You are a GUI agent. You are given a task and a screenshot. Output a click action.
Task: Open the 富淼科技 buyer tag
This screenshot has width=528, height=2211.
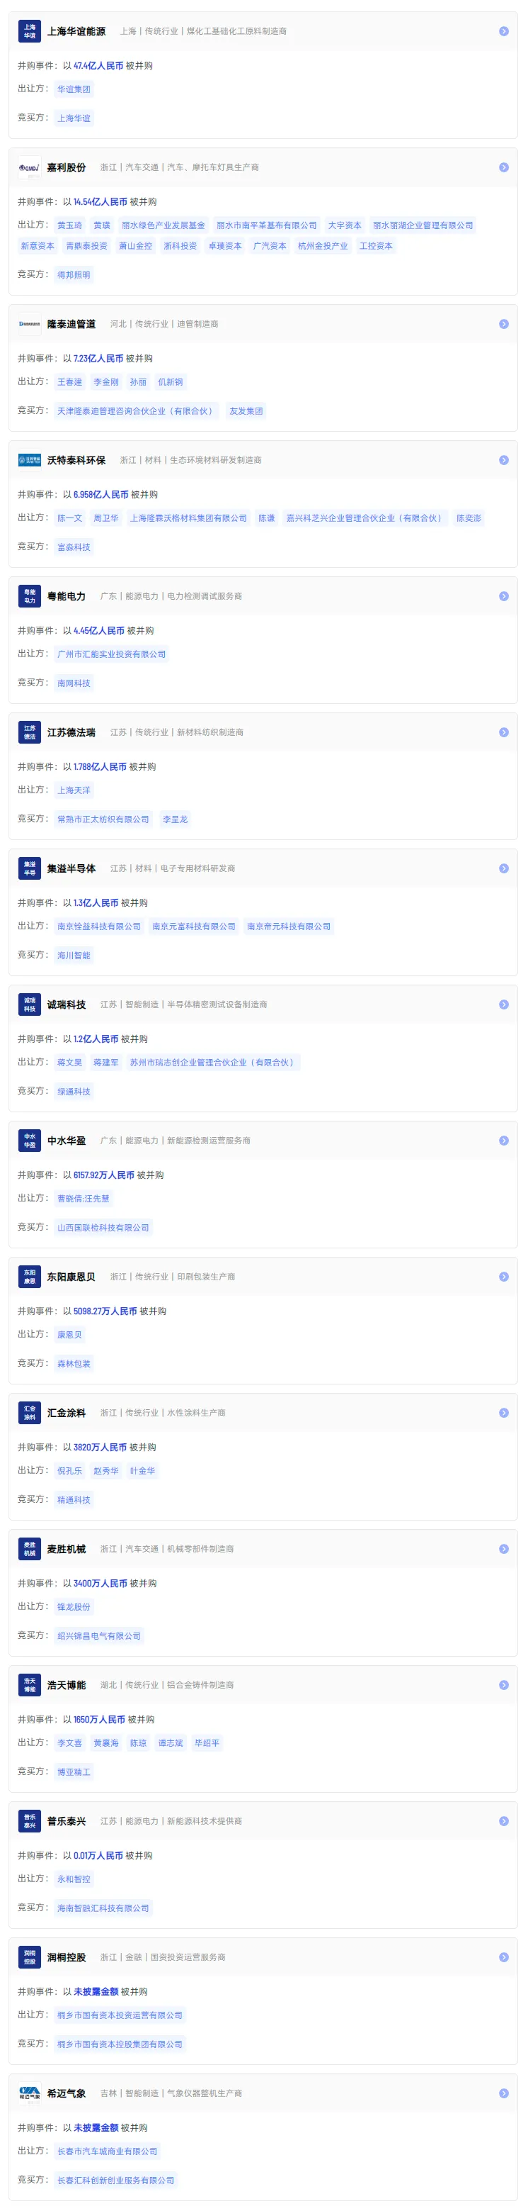(x=74, y=547)
